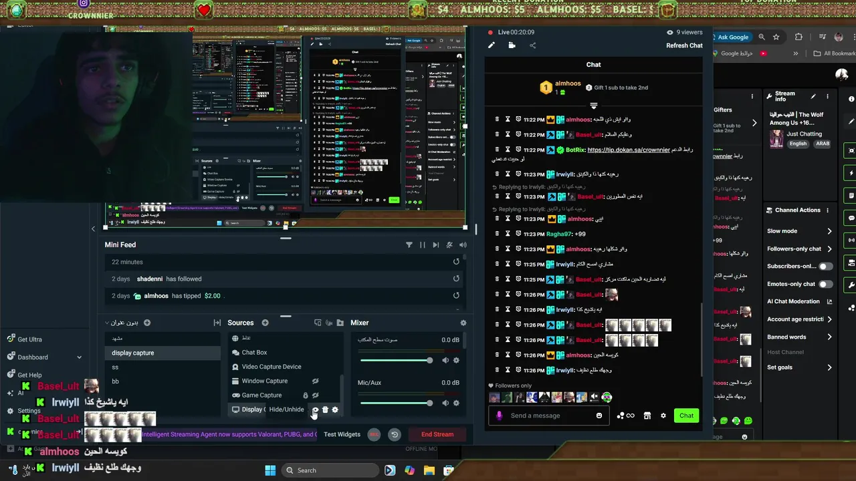Mute the desktop audio channel
This screenshot has height=481, width=856.
click(x=445, y=360)
